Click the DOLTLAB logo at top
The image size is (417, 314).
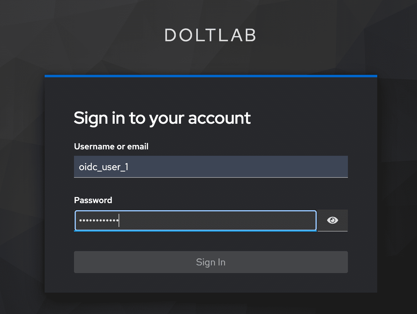click(x=210, y=35)
